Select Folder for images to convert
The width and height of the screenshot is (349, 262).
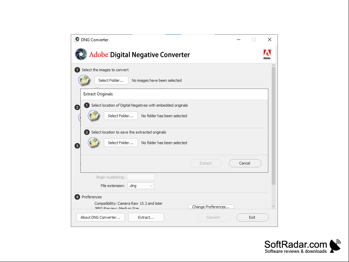click(x=111, y=80)
